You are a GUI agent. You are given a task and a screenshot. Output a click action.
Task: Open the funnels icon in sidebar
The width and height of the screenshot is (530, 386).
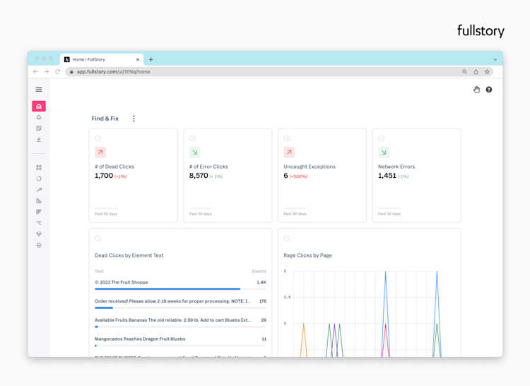[39, 212]
